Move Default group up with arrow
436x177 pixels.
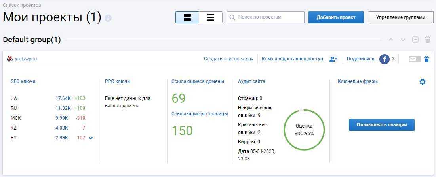click(391, 40)
